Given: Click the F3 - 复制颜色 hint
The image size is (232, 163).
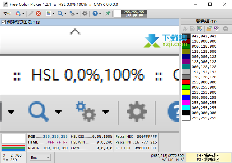Looking at the screenshot, I should tap(208, 159).
